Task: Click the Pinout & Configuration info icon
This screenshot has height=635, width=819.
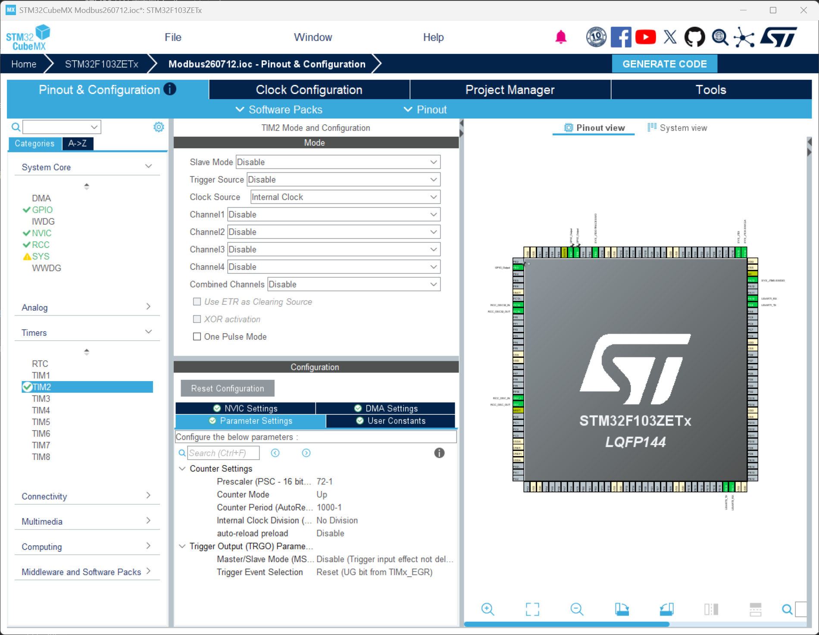Action: pyautogui.click(x=170, y=89)
